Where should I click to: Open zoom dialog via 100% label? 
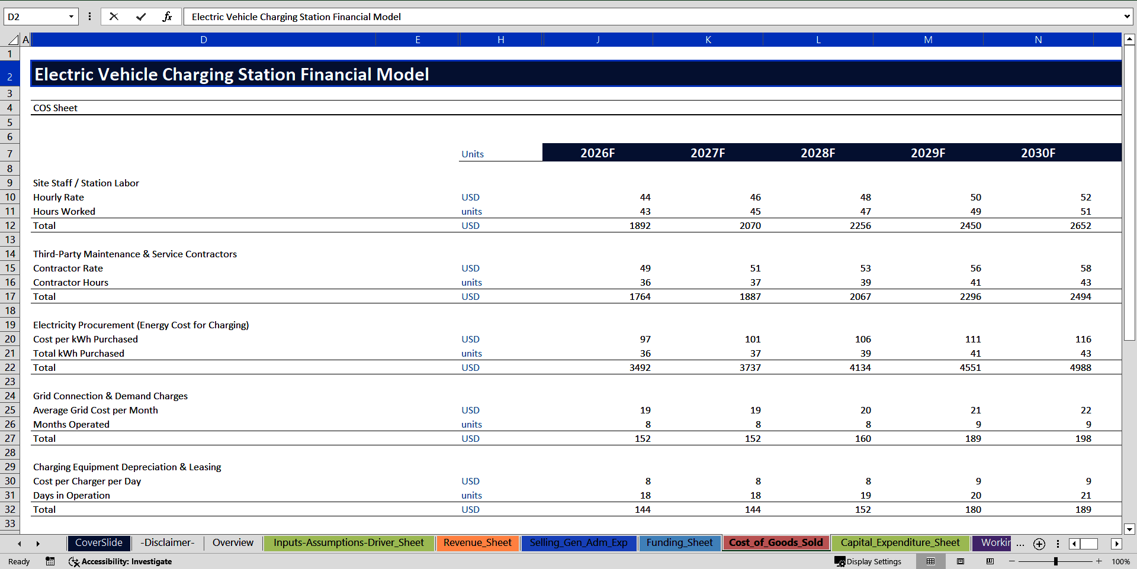coord(1120,561)
